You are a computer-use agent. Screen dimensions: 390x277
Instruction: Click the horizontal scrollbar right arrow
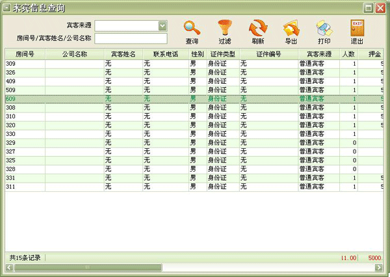tap(380, 267)
